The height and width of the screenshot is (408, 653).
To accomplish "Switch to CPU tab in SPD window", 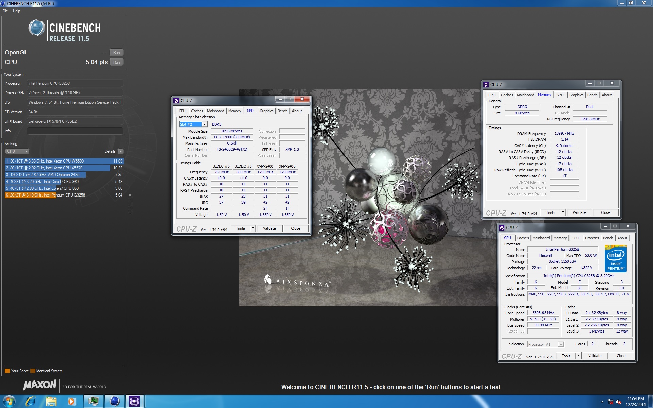I will pyautogui.click(x=182, y=111).
